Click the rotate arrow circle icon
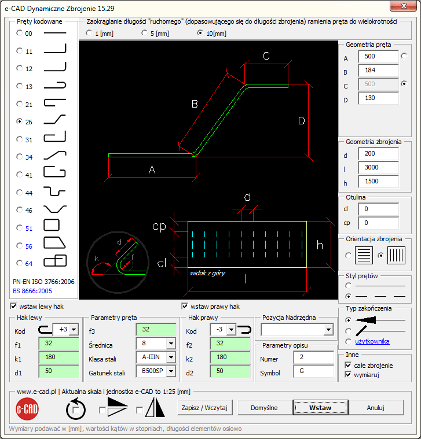Image resolution: width=421 pixels, height=439 pixels. pos(76,409)
